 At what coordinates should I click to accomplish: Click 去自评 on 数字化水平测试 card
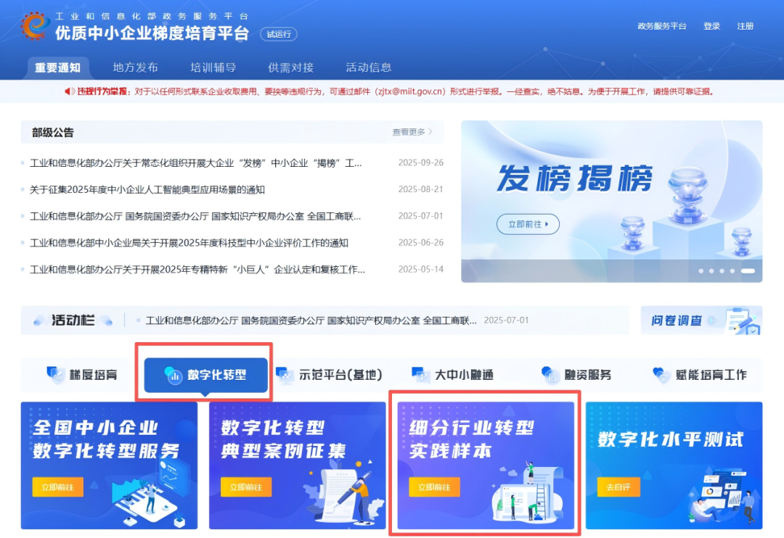point(618,487)
